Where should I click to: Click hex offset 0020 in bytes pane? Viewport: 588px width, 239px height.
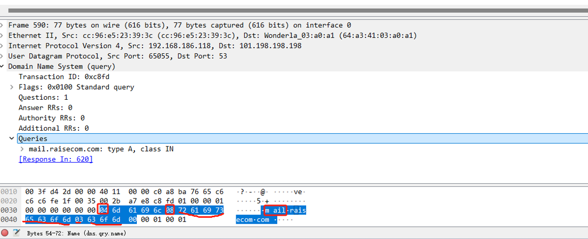9,201
